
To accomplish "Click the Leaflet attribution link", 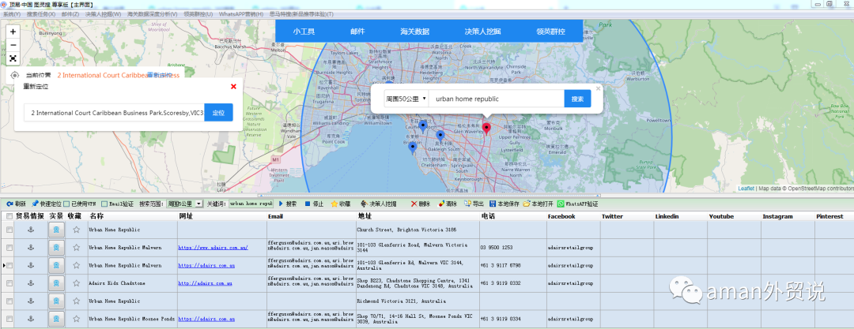I will tap(746, 189).
